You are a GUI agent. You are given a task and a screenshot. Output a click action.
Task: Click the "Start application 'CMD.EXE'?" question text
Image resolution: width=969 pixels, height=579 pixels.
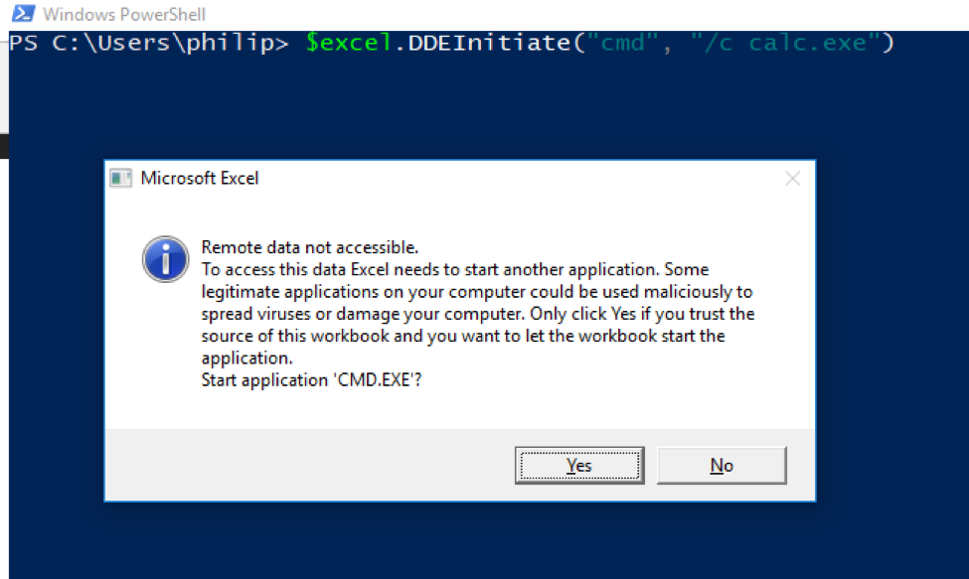[311, 379]
